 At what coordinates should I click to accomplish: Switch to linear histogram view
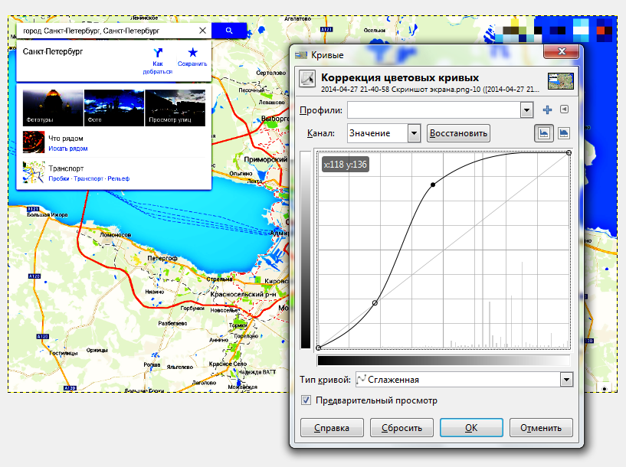point(544,133)
